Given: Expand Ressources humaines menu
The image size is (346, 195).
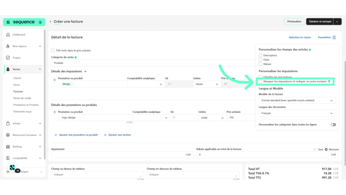Looking at the screenshot, I should pyautogui.click(x=40, y=135).
